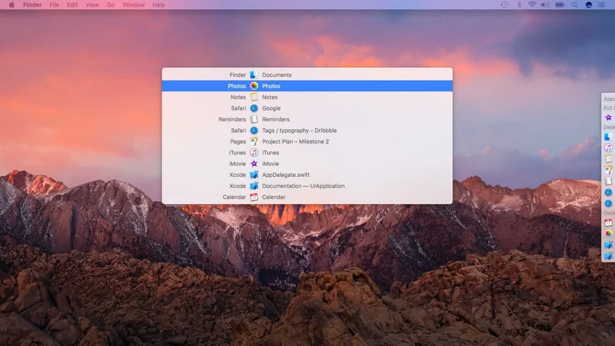Click the Xcode icon next to AppDelegate.swift
This screenshot has height=346, width=615.
(254, 175)
